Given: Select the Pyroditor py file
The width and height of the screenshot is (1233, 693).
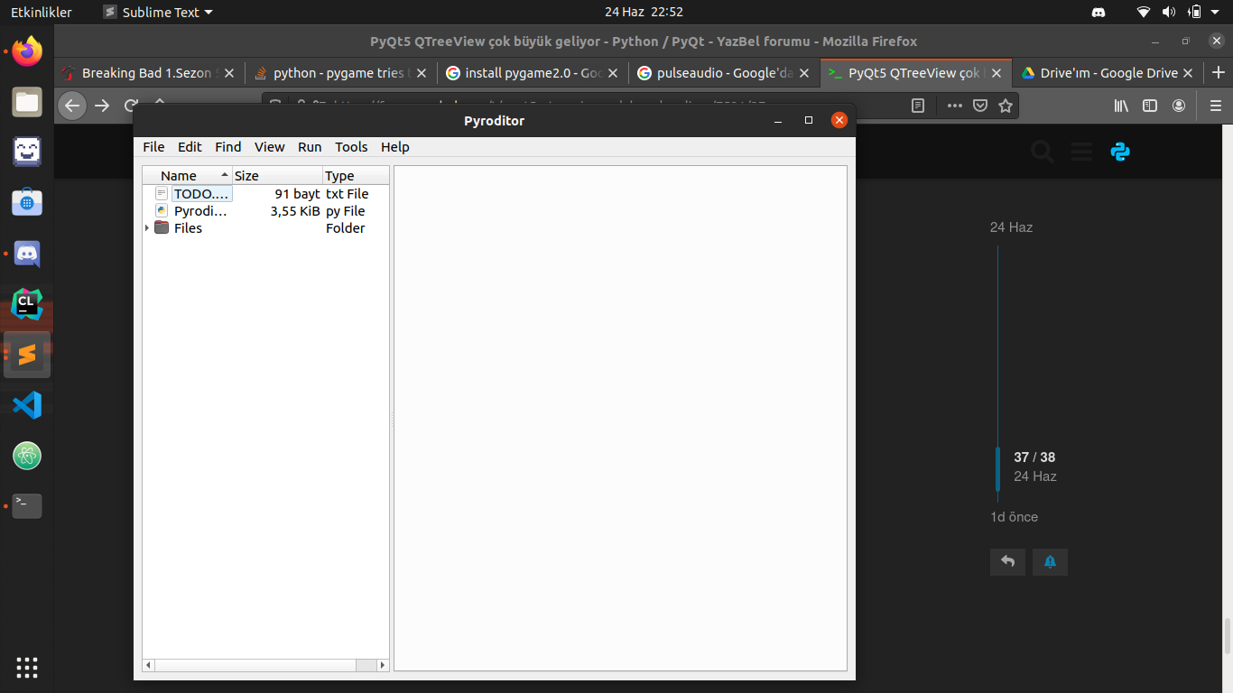Looking at the screenshot, I should click(199, 211).
